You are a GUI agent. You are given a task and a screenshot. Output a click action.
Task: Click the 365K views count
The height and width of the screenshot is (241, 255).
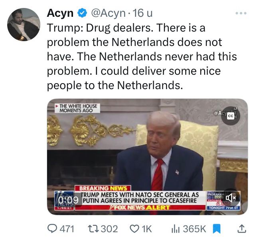[x=195, y=229]
